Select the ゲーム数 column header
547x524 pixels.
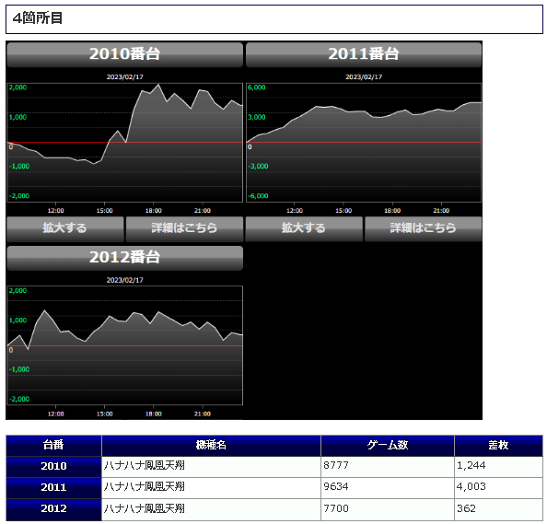click(x=388, y=446)
